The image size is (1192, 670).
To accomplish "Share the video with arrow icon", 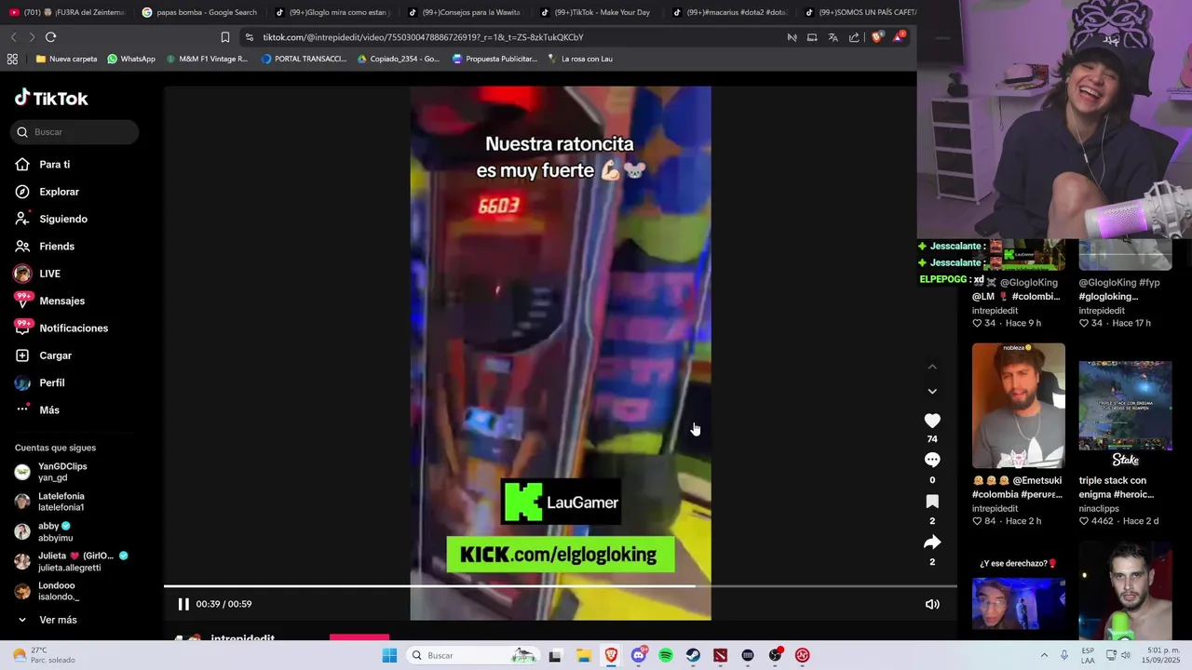I will (932, 543).
